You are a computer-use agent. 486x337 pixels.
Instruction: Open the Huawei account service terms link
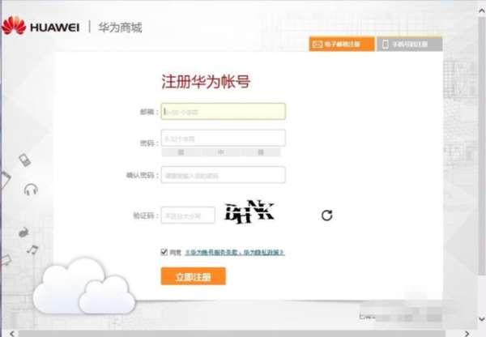pyautogui.click(x=235, y=253)
